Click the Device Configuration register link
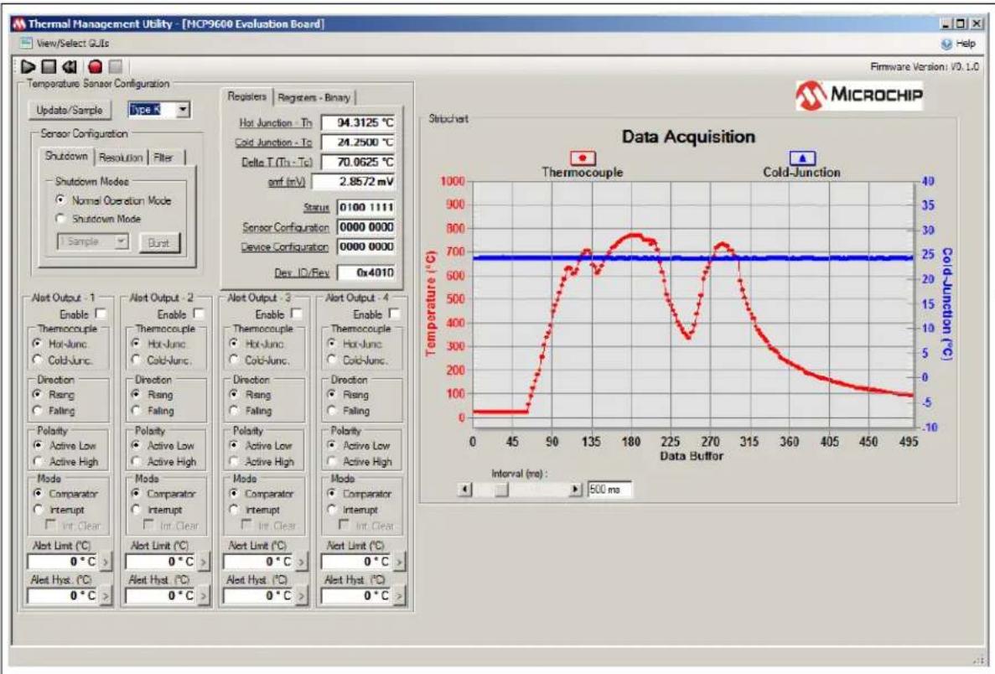This screenshot has width=995, height=674. pos(284,246)
